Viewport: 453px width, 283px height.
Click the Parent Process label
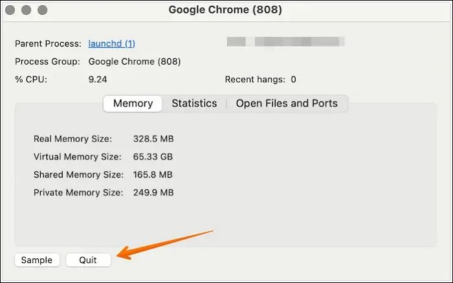coord(48,44)
